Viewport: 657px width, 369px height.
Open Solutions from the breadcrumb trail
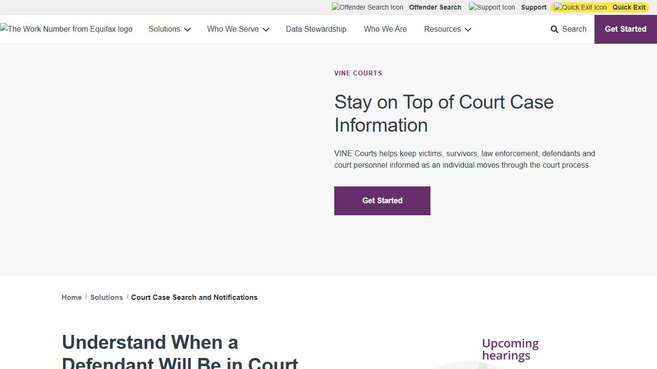(x=106, y=297)
